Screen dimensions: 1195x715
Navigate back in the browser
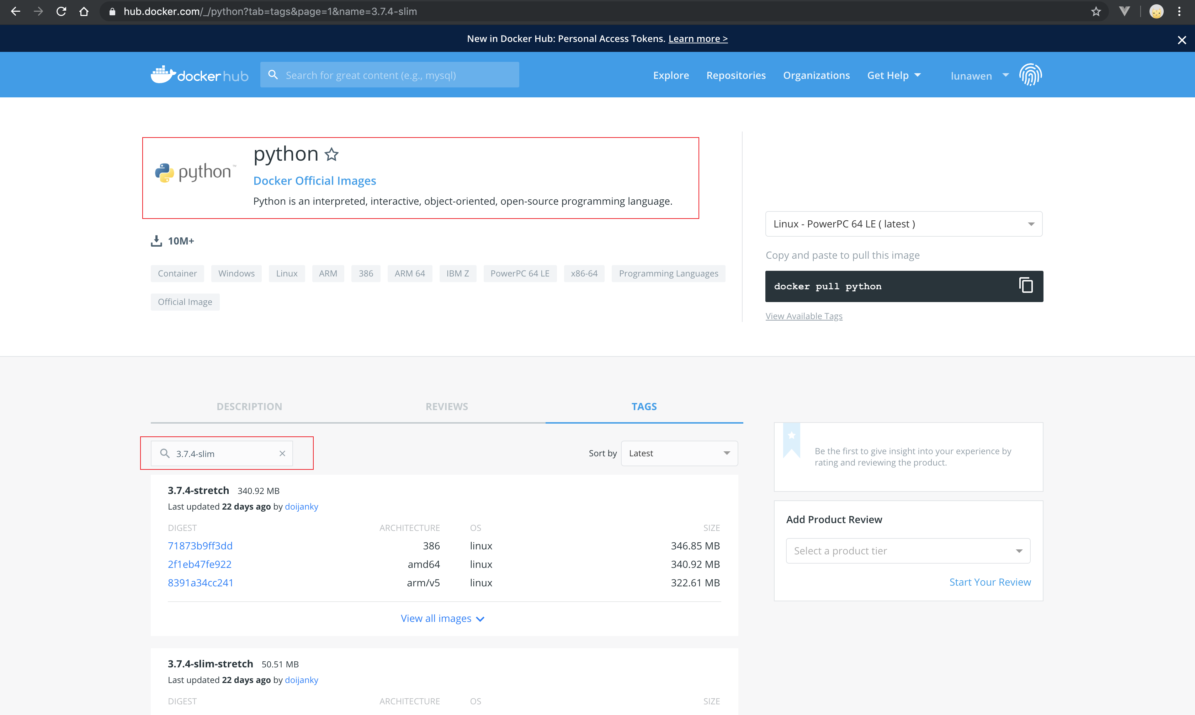[15, 12]
